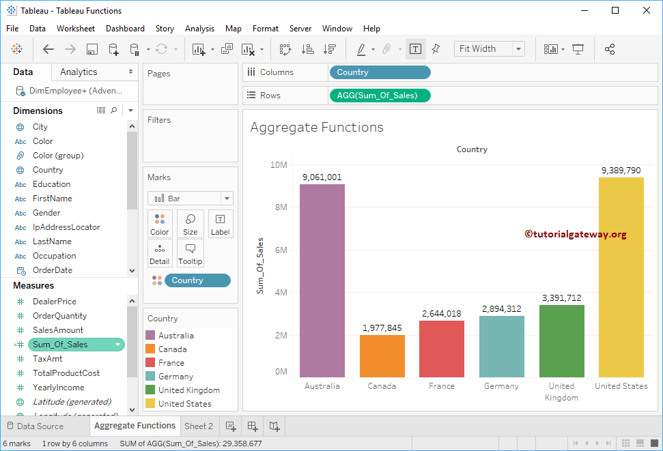Open the Data Source tab
Screen dimensions: 663x451
tap(46, 425)
